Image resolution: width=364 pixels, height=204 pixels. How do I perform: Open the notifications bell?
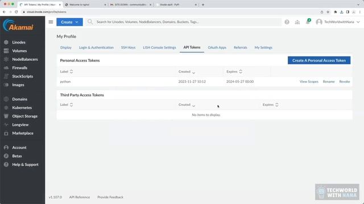[308, 22]
